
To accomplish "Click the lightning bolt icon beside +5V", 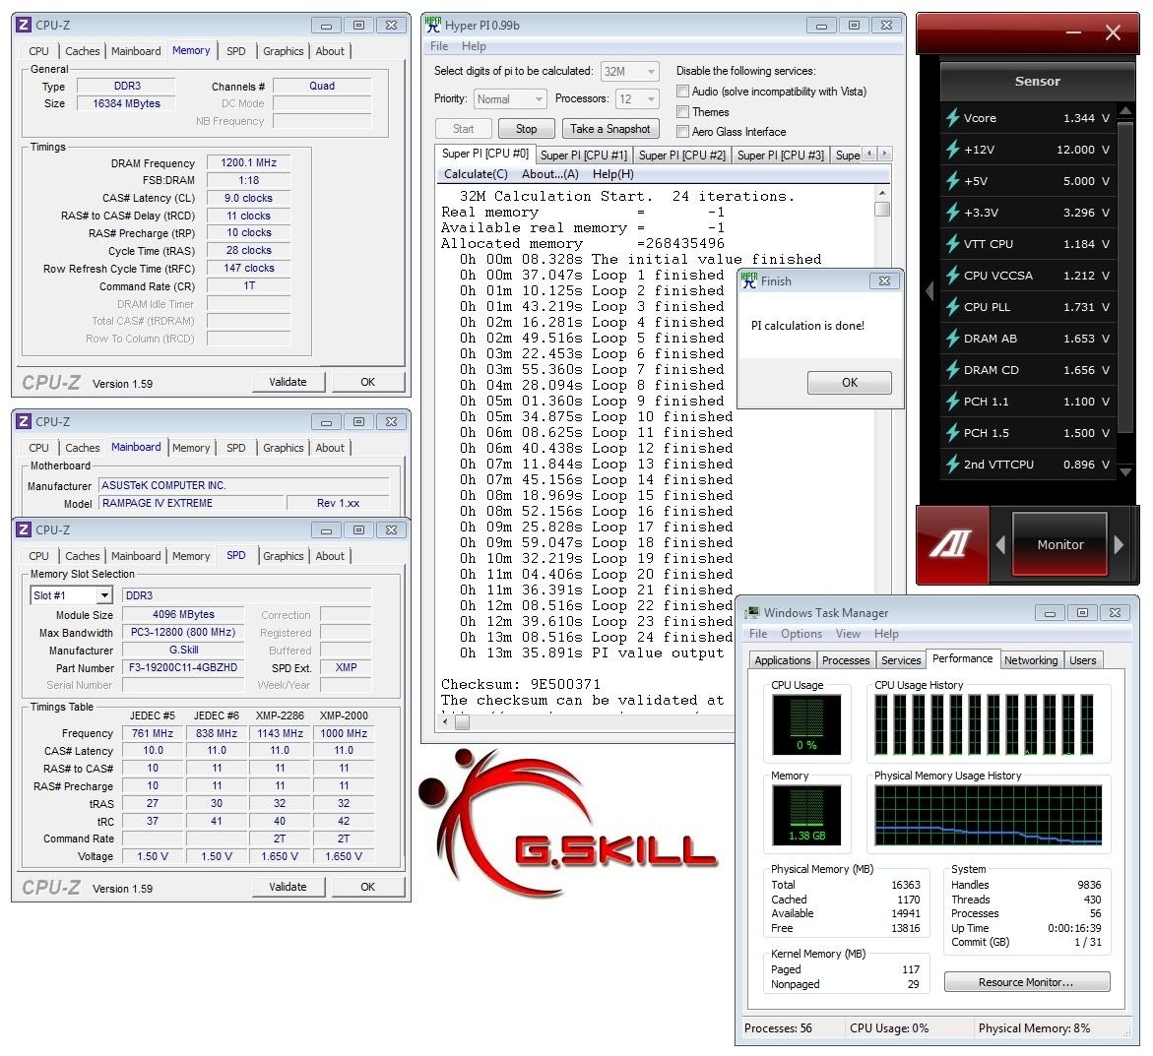I will [x=953, y=181].
